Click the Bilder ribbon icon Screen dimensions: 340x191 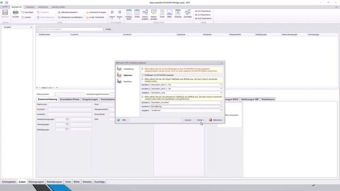point(169,14)
